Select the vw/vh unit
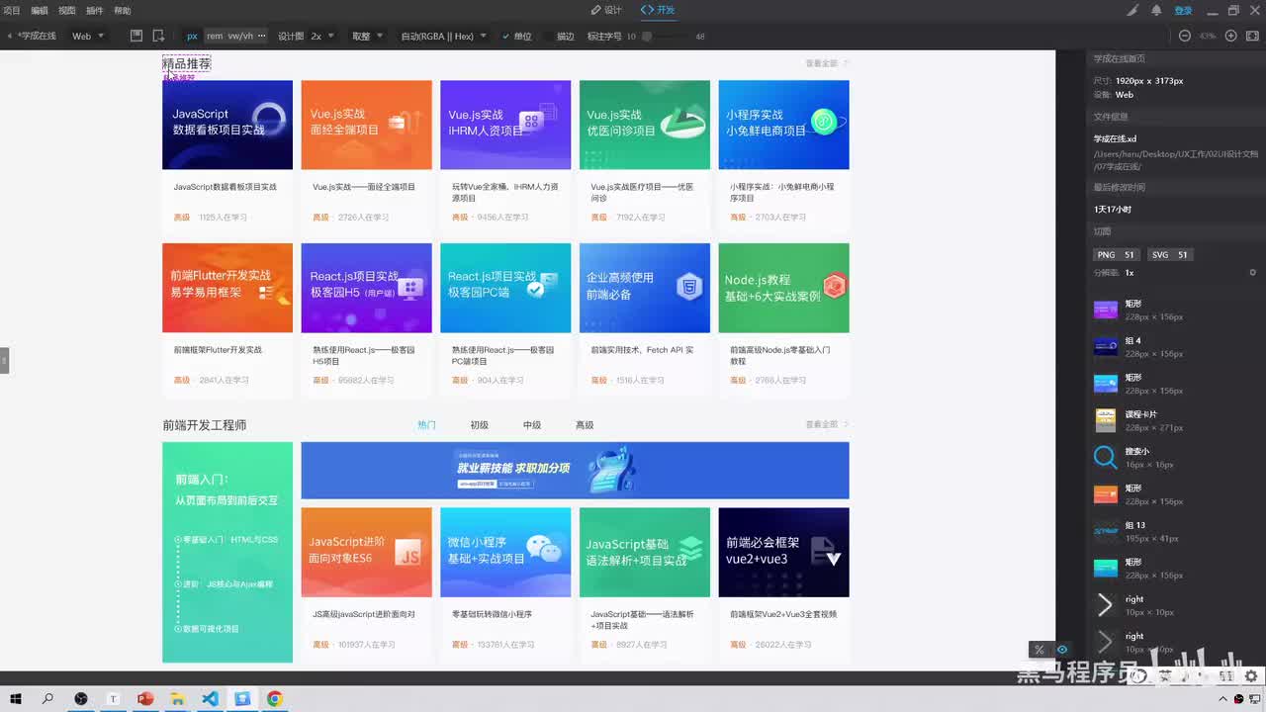Image resolution: width=1266 pixels, height=712 pixels. coord(240,37)
